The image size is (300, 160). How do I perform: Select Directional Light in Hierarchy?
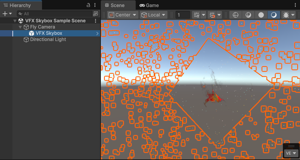(x=48, y=40)
